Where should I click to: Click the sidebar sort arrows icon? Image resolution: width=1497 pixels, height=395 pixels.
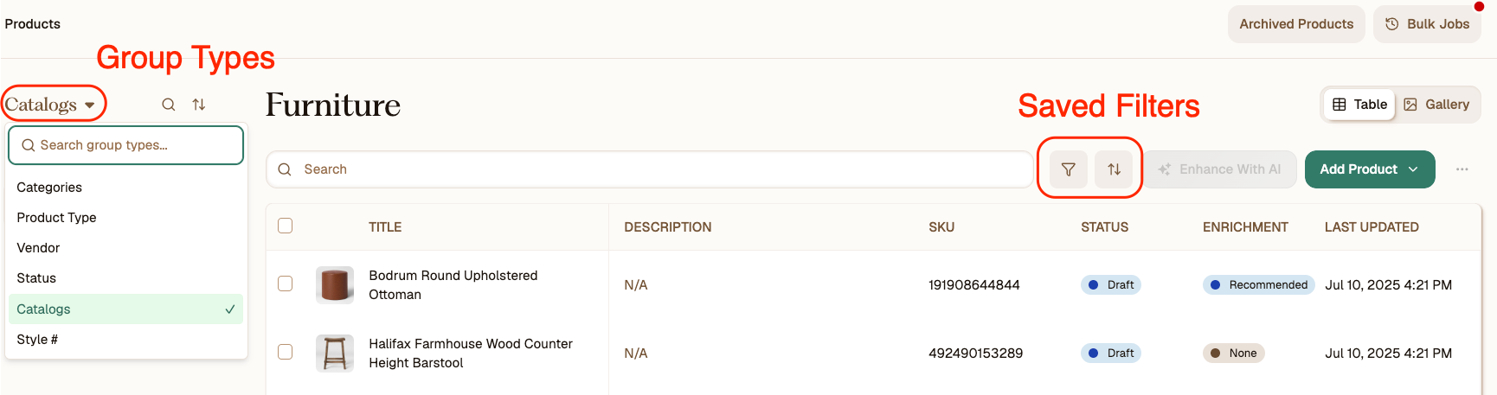coord(199,105)
